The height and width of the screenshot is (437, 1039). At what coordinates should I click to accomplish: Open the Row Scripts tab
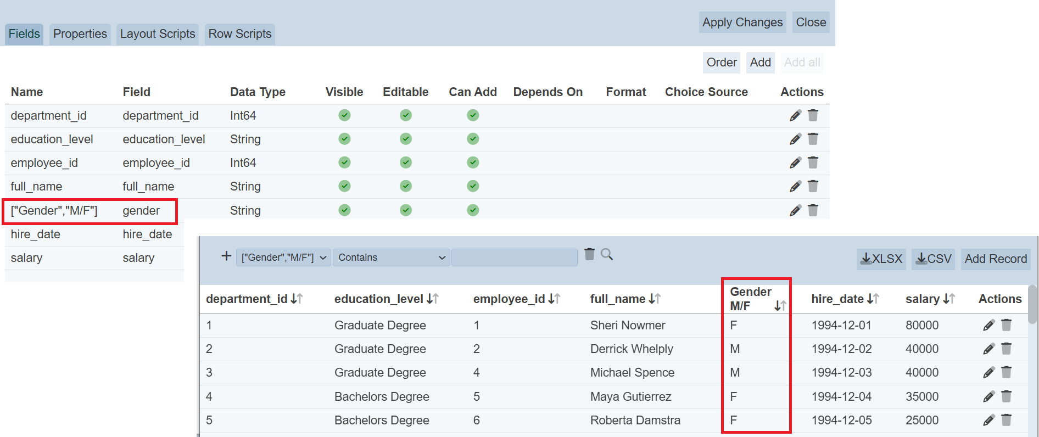click(239, 34)
